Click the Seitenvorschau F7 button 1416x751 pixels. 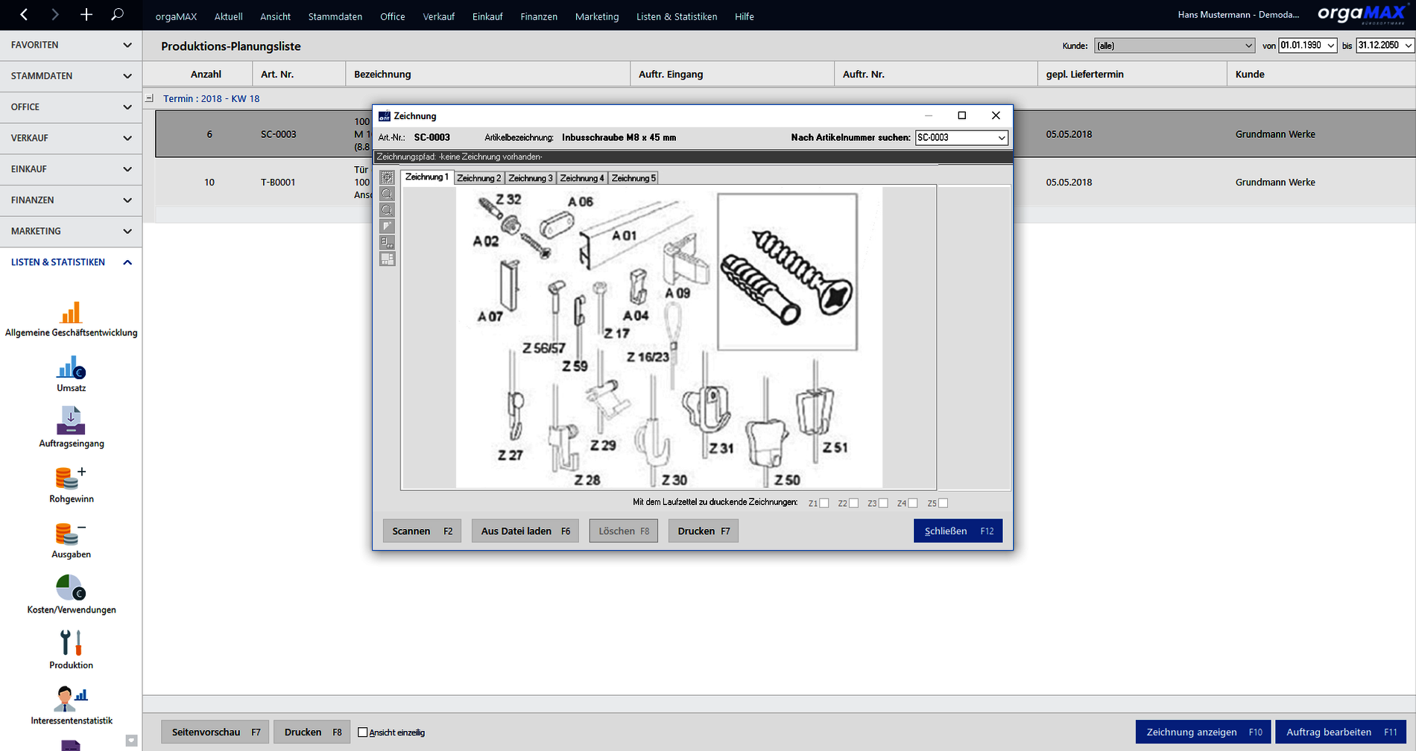pyautogui.click(x=216, y=732)
